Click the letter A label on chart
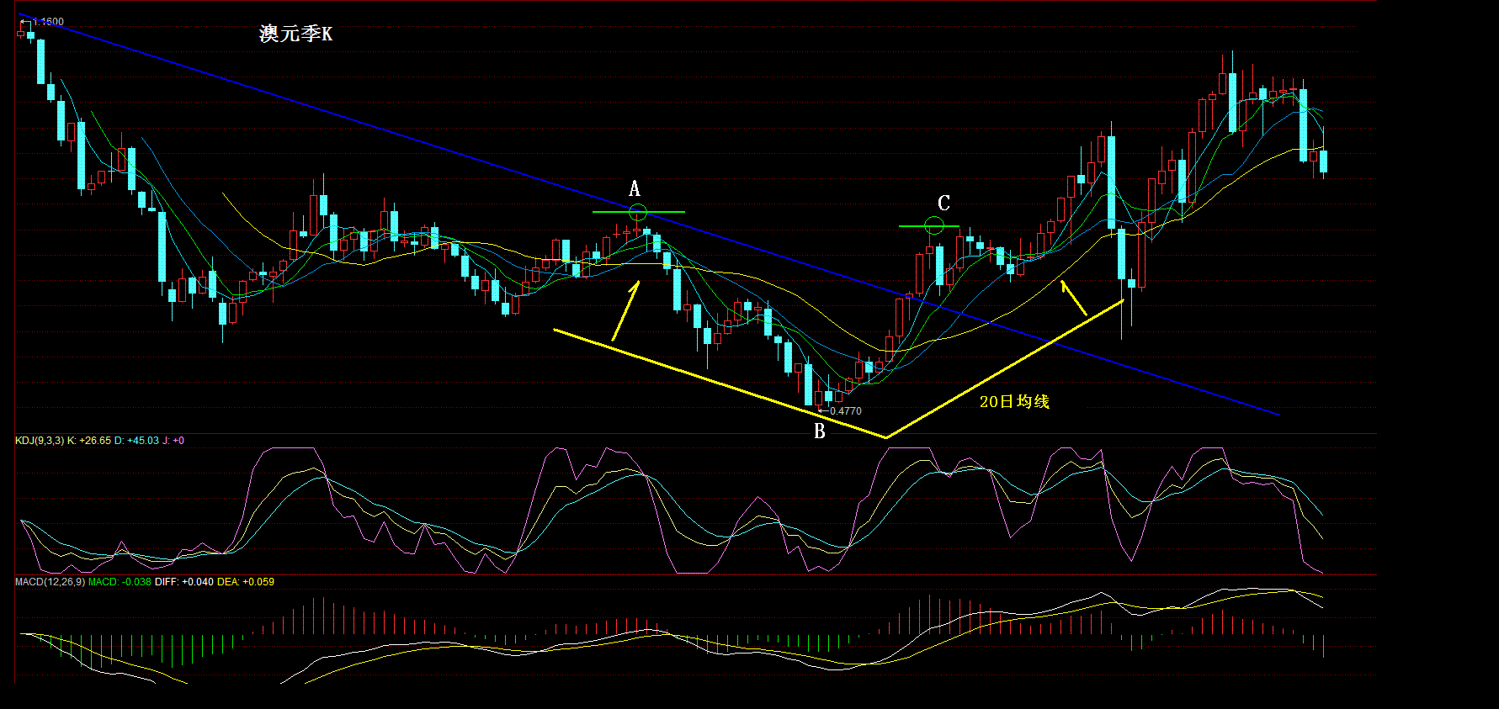The image size is (1499, 709). pyautogui.click(x=635, y=188)
